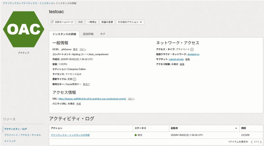Copy the OCID using コピー link

coord(83,49)
